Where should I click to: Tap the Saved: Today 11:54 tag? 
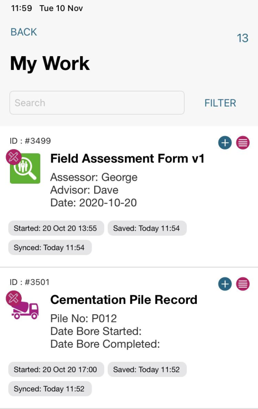tap(147, 228)
